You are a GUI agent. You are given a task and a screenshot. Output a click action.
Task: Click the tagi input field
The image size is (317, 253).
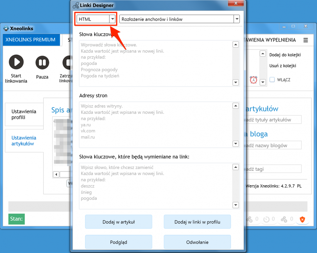274,169
